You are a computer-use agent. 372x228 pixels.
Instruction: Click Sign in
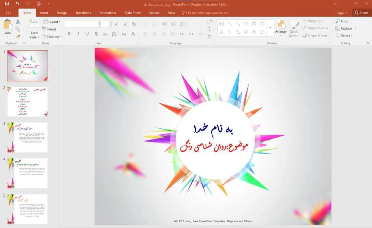click(x=342, y=13)
